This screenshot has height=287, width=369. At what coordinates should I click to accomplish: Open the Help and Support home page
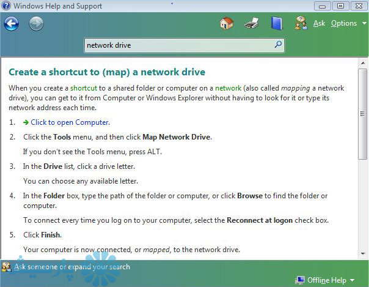227,23
